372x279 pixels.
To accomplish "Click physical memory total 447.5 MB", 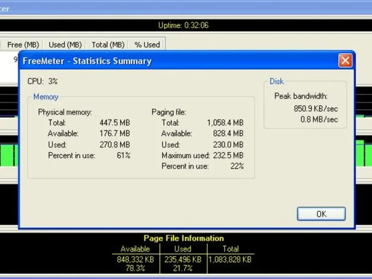I will point(114,123).
